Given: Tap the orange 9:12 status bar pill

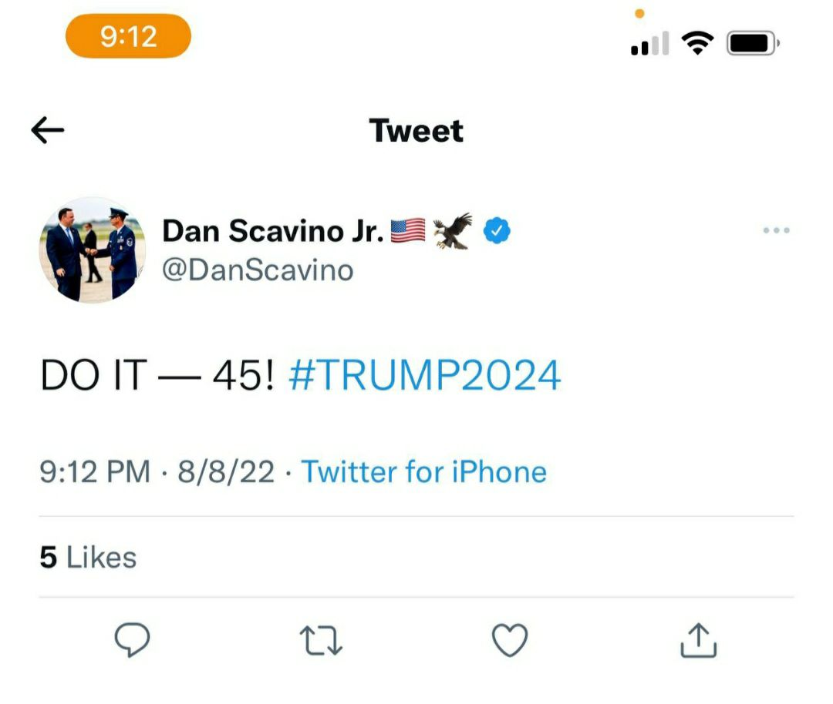Looking at the screenshot, I should coord(128,36).
